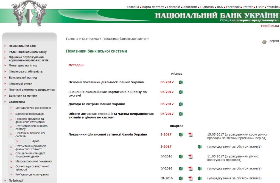Viewport: 280px width, 183px height.
Task: Click Excel icon beside Доходи та витрати банків
Action: [x=181, y=104]
